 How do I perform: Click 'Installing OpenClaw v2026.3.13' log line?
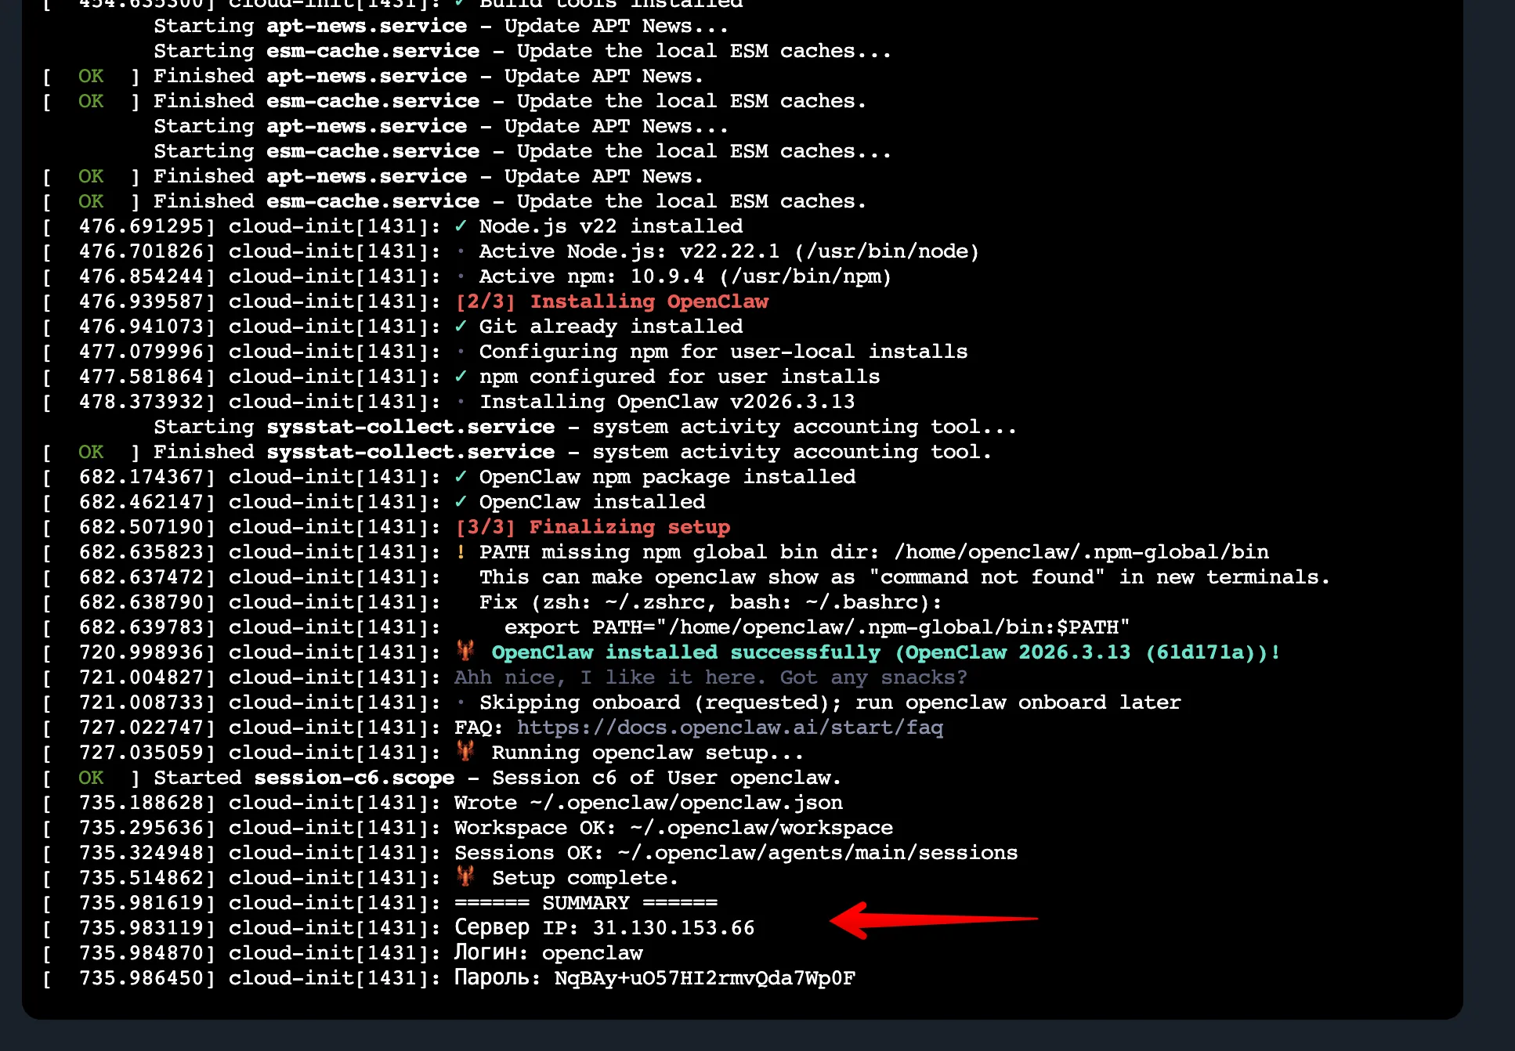(667, 402)
